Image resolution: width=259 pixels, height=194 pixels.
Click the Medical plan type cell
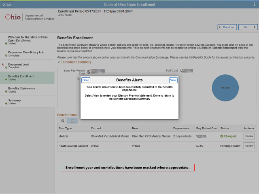click(63, 136)
